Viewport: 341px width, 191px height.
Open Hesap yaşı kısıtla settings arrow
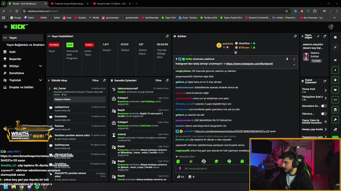coord(326,129)
